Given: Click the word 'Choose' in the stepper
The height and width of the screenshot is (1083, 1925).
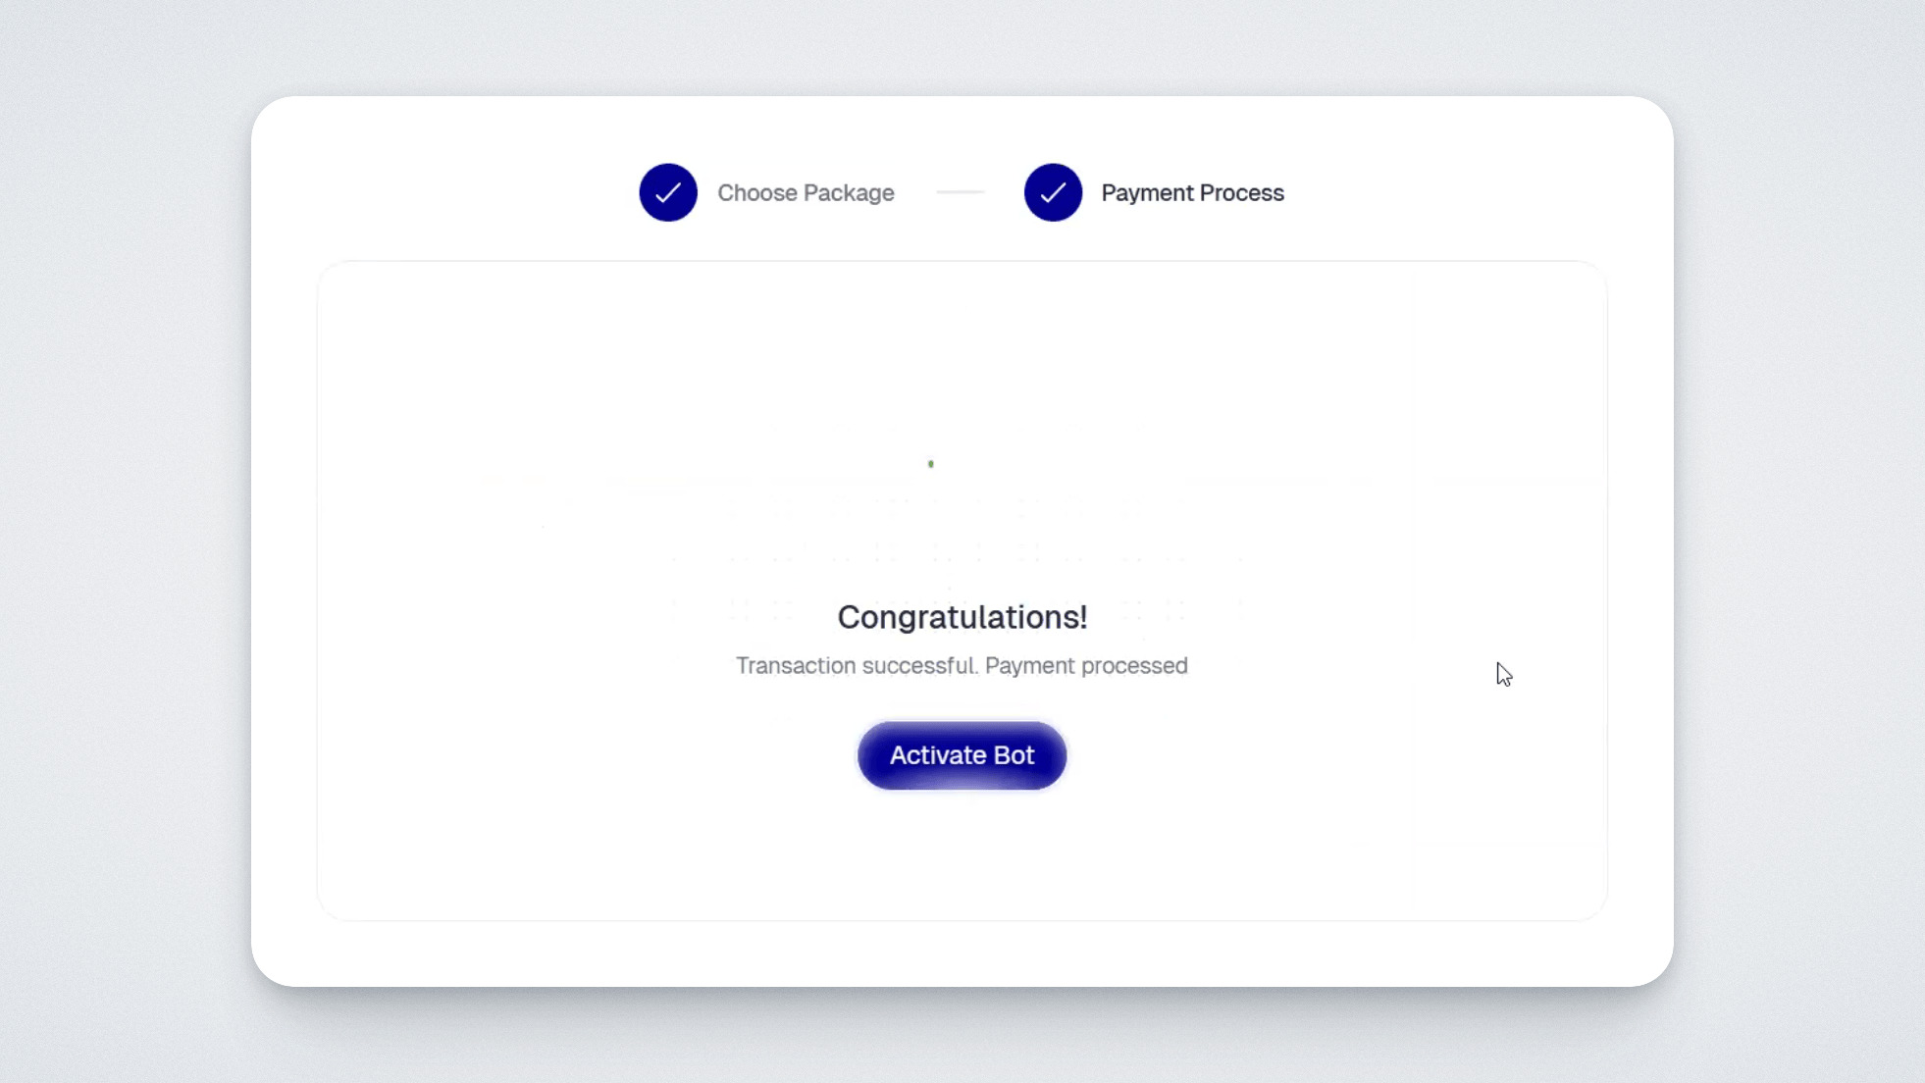Looking at the screenshot, I should pyautogui.click(x=756, y=193).
